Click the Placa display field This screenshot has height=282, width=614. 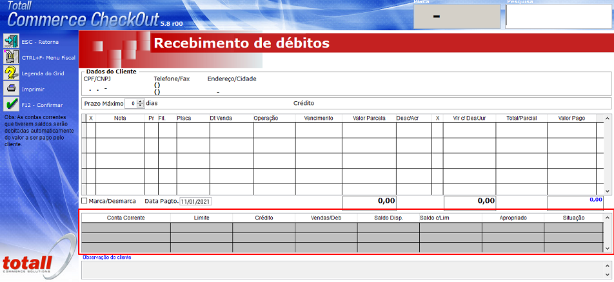point(457,17)
